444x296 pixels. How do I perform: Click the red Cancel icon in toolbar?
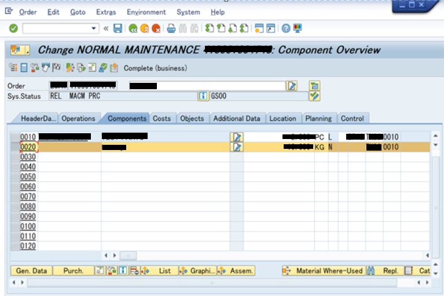tap(156, 28)
